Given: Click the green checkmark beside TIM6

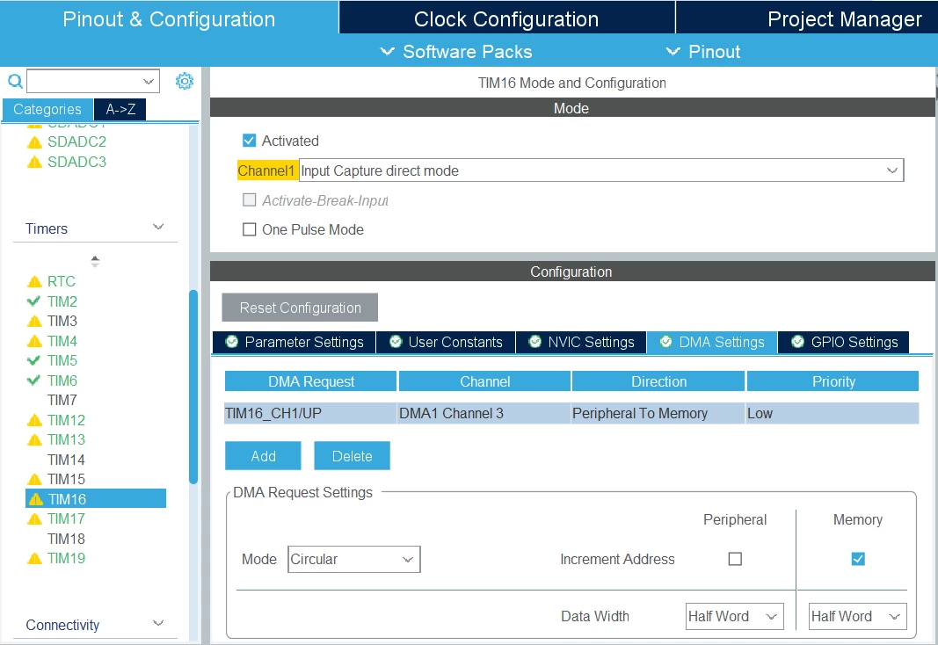Looking at the screenshot, I should [34, 380].
